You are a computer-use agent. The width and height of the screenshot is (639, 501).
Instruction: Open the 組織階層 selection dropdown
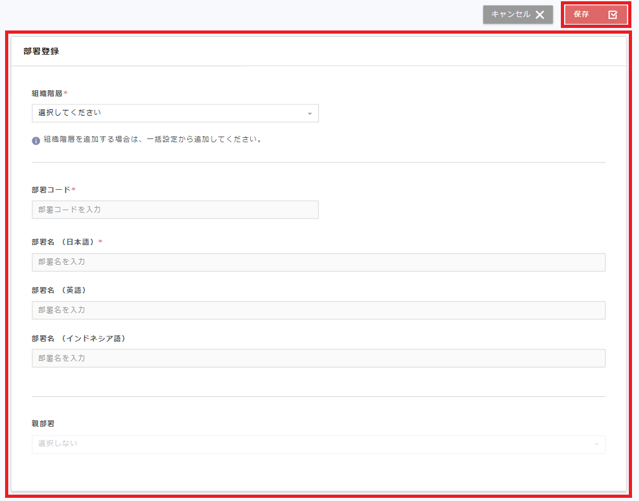click(175, 113)
